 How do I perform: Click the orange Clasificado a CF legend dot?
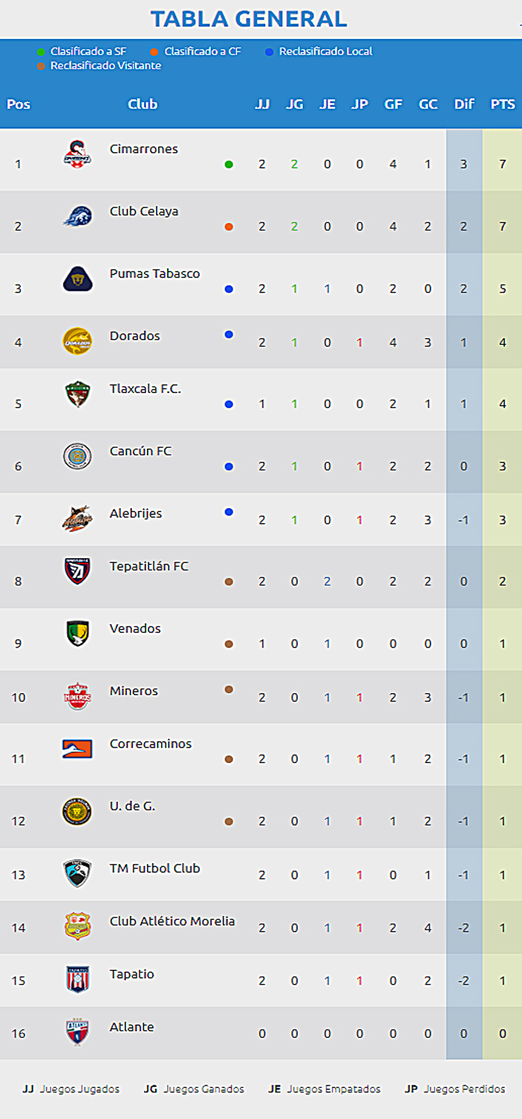154,52
